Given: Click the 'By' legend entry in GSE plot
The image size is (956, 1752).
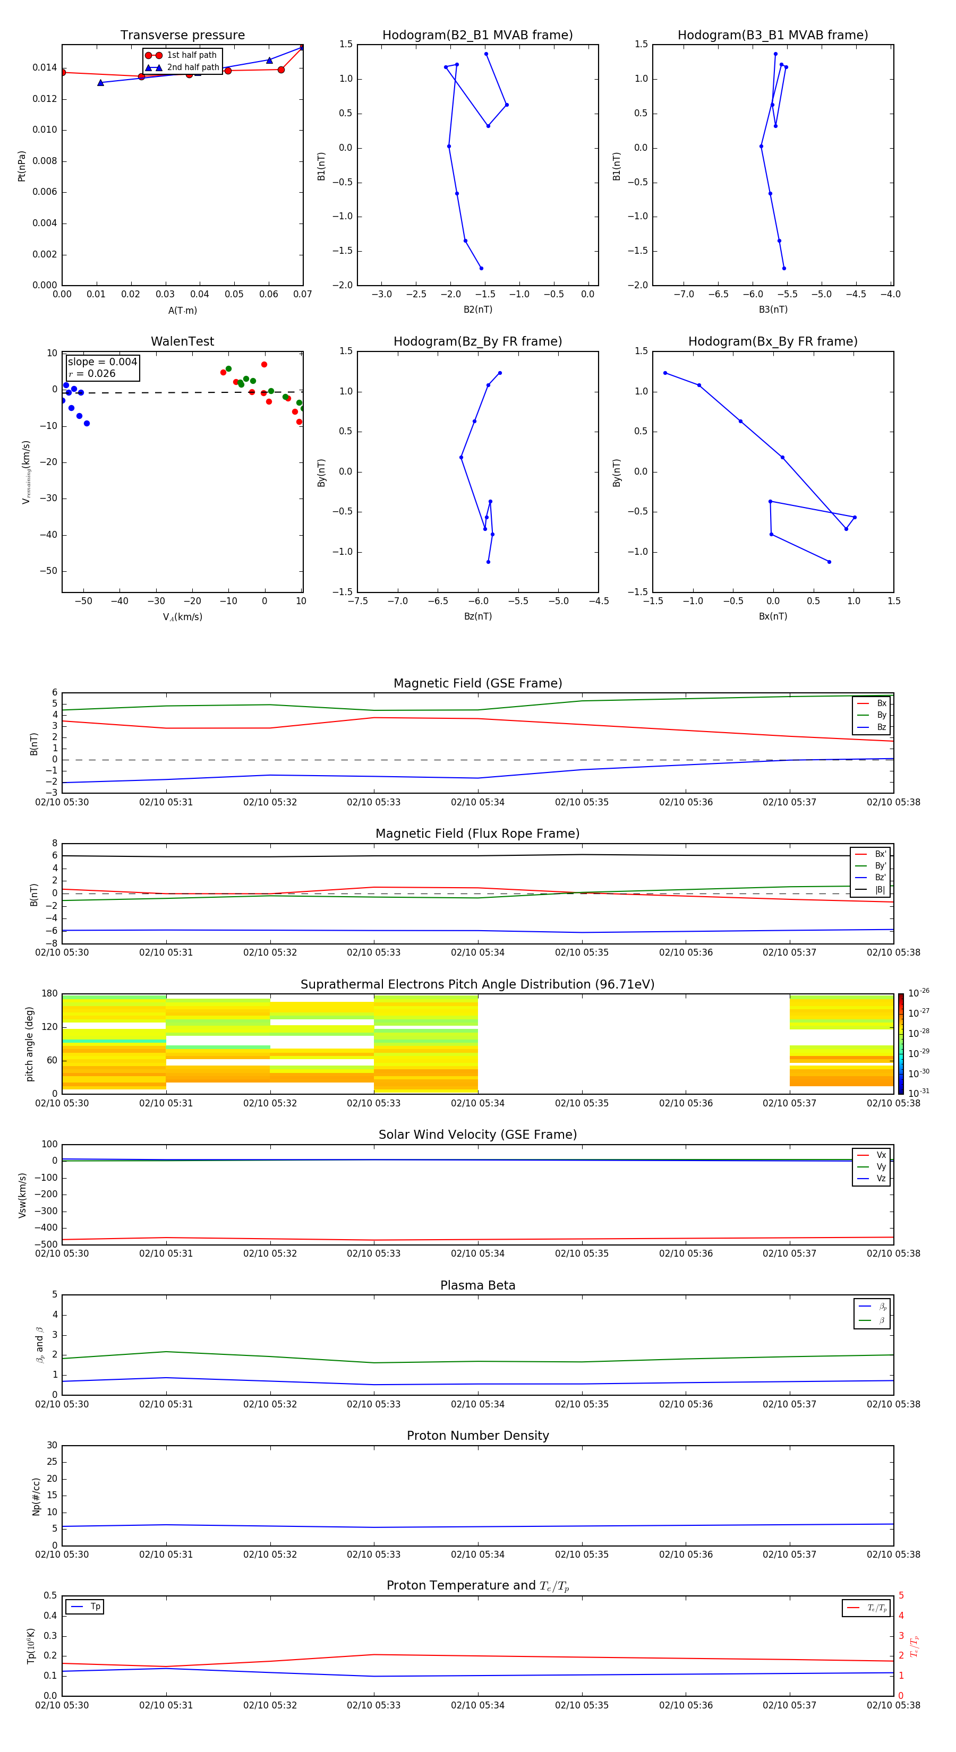Looking at the screenshot, I should click(872, 716).
